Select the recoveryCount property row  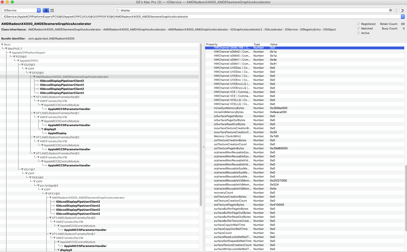tap(304, 193)
